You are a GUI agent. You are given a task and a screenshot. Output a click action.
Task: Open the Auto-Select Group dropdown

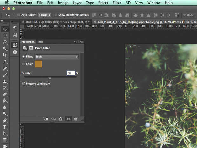(44, 15)
